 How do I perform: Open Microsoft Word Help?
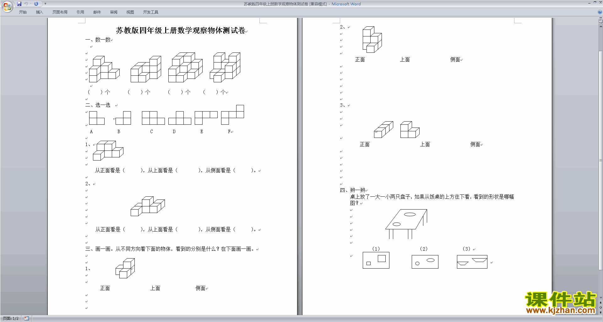click(x=600, y=12)
